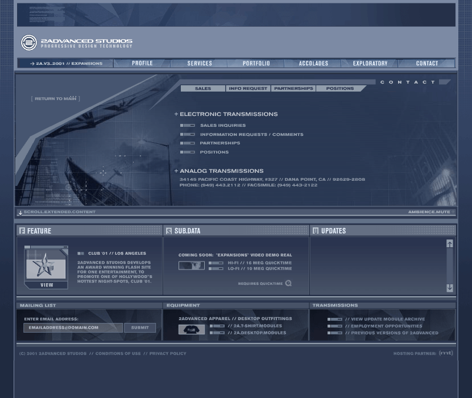Expand Electronic Transmissions plus sign
Screen dimensions: 472x398
(x=176, y=114)
